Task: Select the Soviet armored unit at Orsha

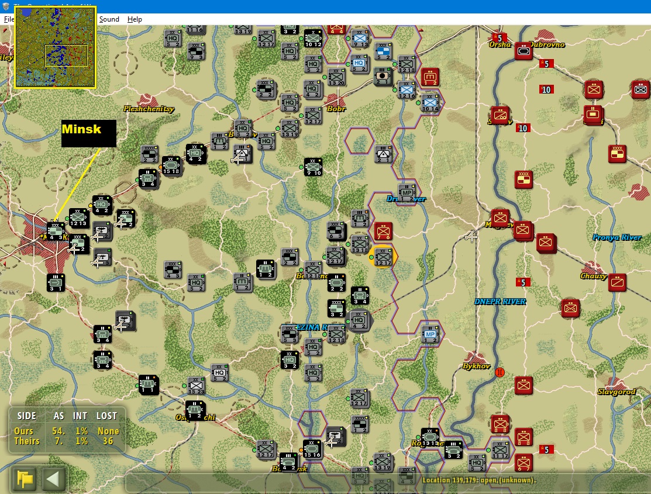Action: (523, 51)
